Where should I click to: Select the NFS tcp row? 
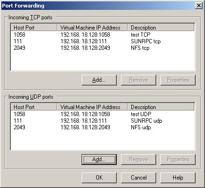[x=103, y=48]
